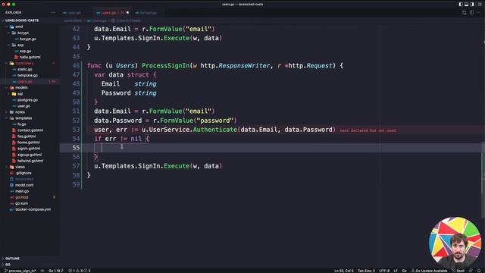Collapse the bcrypt folder
485x273 pixels.
click(x=23, y=33)
